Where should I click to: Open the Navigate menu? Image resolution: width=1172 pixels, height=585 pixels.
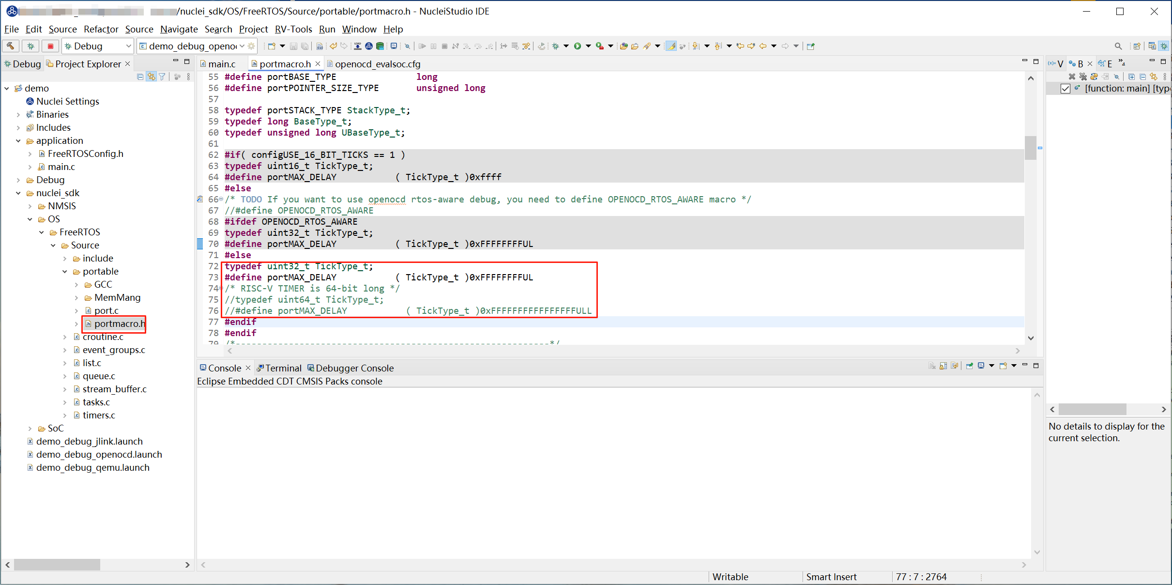coord(179,29)
